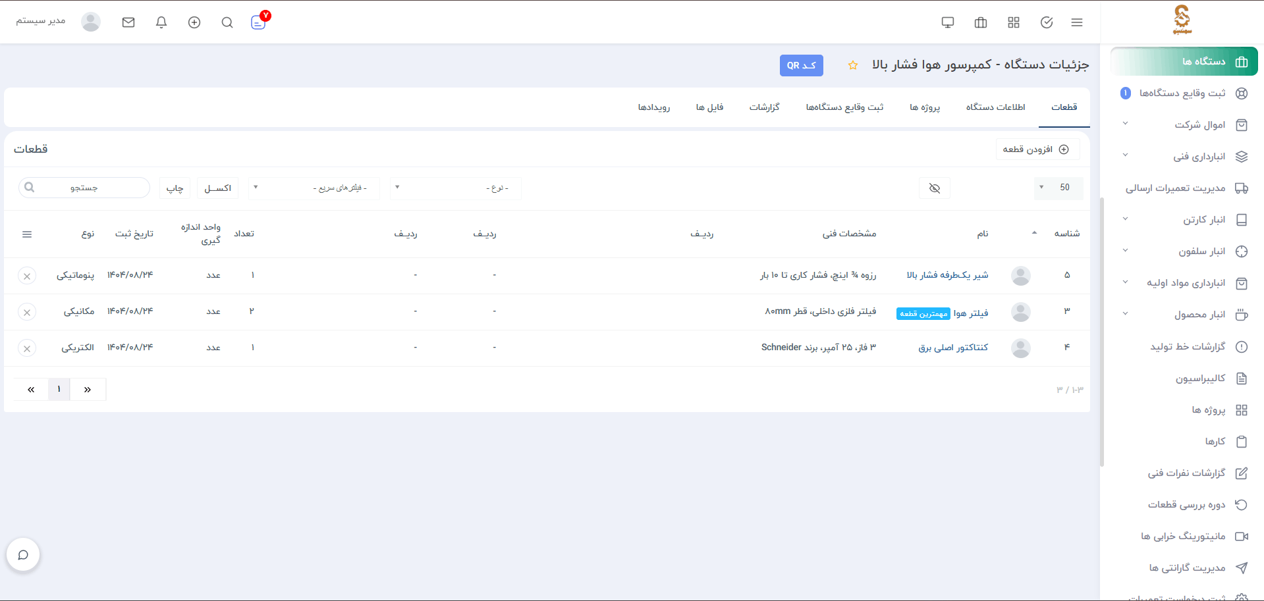This screenshot has height=601, width=1264.
Task: Open notifications bell icon
Action: [x=161, y=22]
